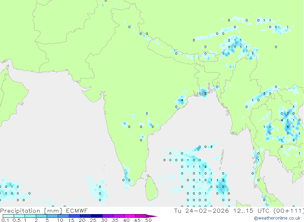Click the '12..15 UTC' time range text
The height and width of the screenshot is (222, 304).
pos(251,210)
